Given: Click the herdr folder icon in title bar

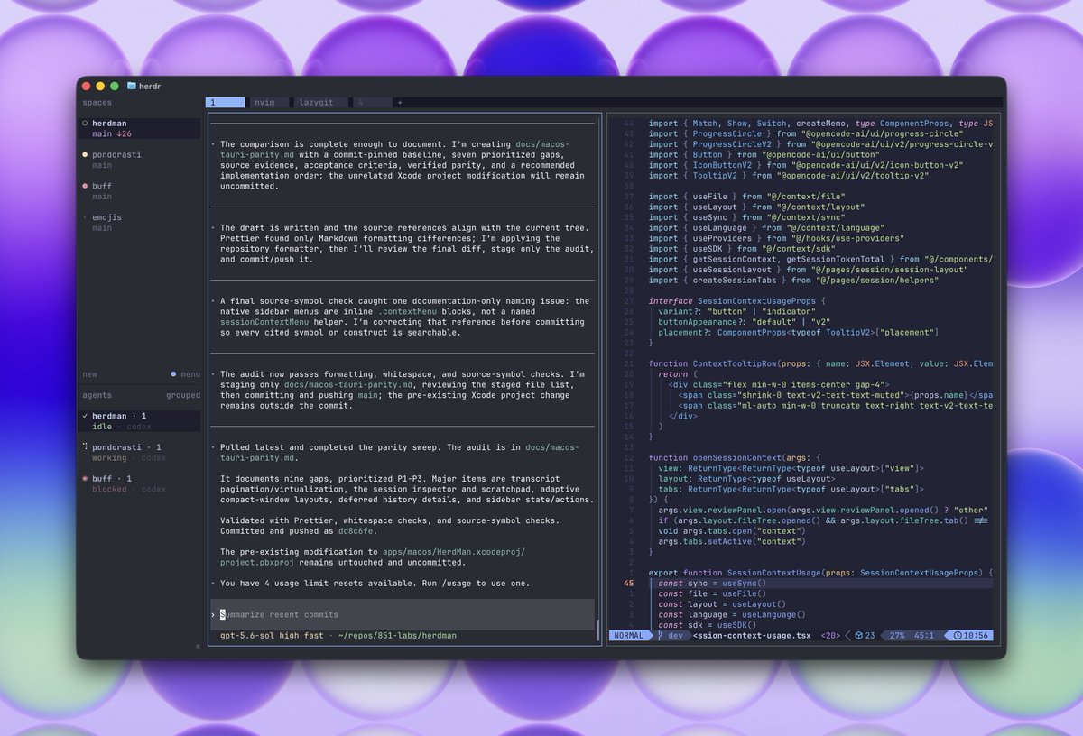Looking at the screenshot, I should pos(131,86).
